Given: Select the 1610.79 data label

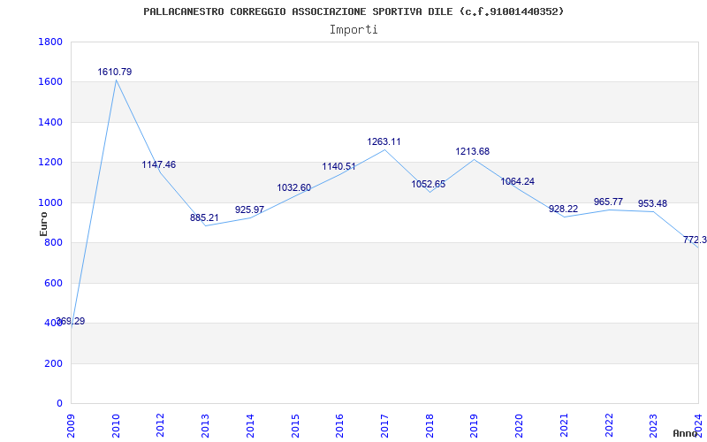Looking at the screenshot, I should point(115,72).
